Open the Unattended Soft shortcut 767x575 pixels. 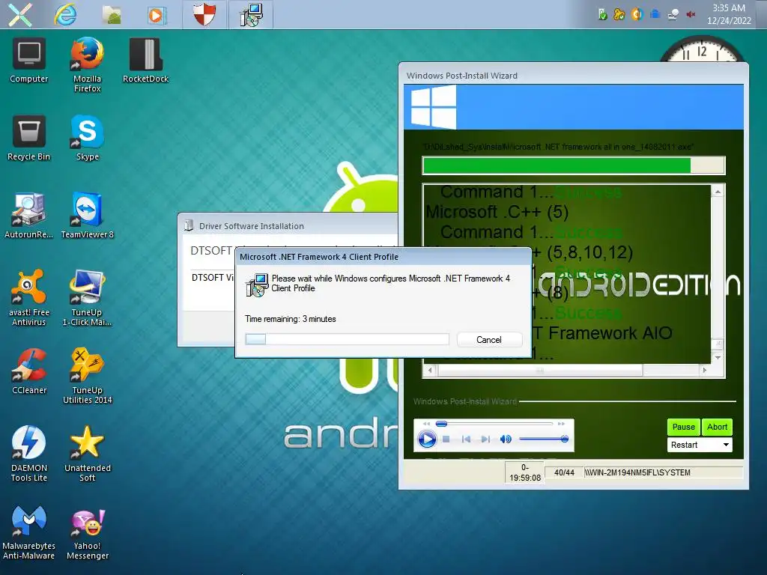click(87, 453)
